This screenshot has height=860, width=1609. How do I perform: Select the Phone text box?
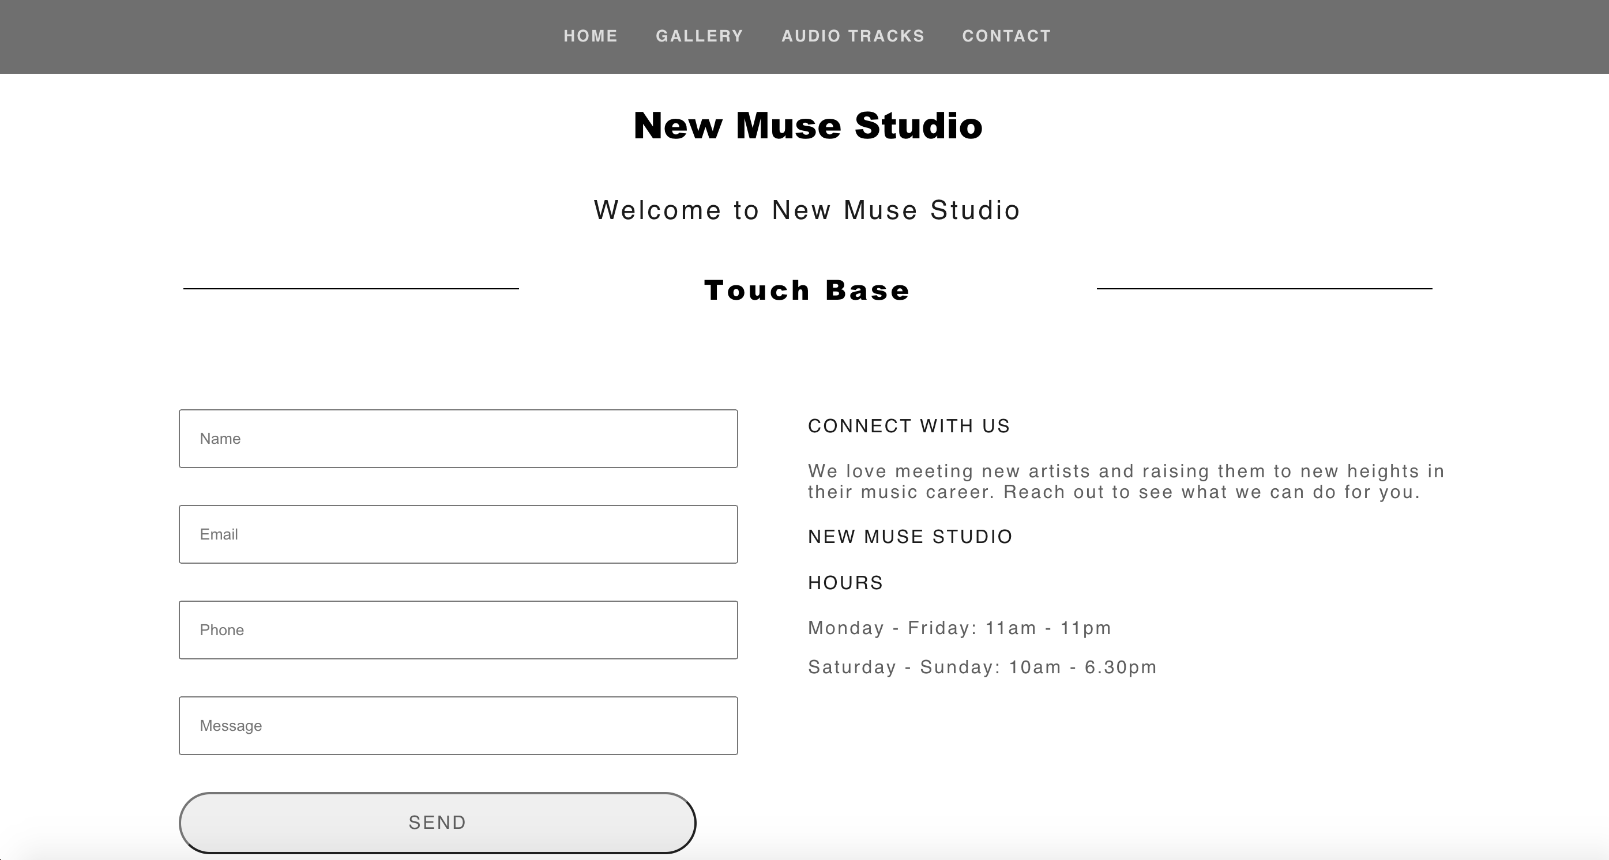(458, 629)
